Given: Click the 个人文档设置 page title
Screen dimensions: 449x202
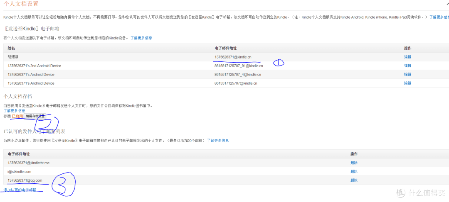Looking at the screenshot, I should click(x=21, y=4).
